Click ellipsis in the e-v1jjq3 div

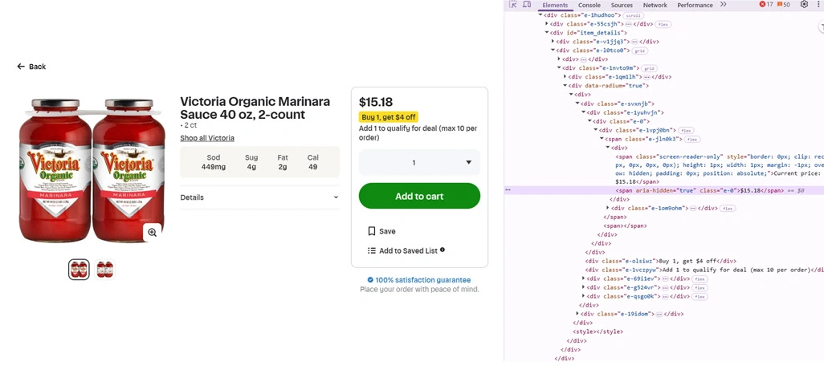point(634,42)
